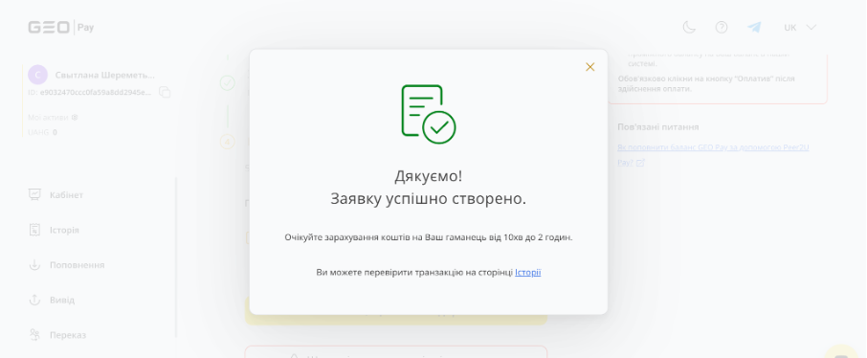Close the success dialog with the X
Screen dimensions: 867x358
coord(590,67)
